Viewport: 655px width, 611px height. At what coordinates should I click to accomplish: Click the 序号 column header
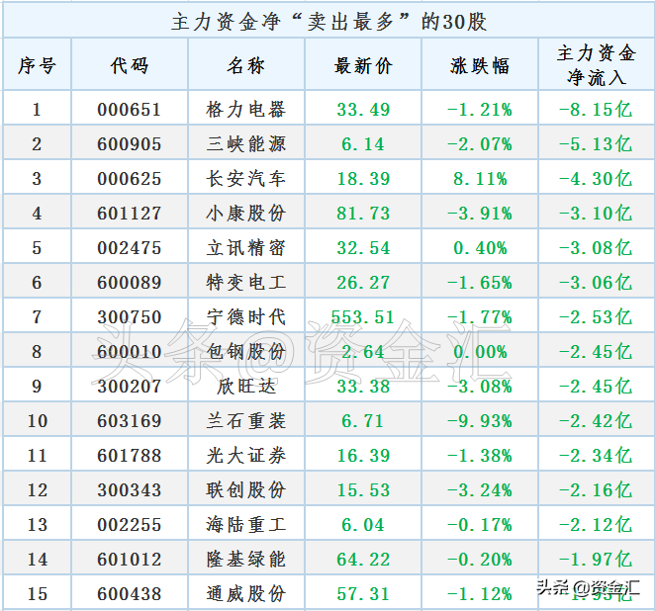[37, 66]
